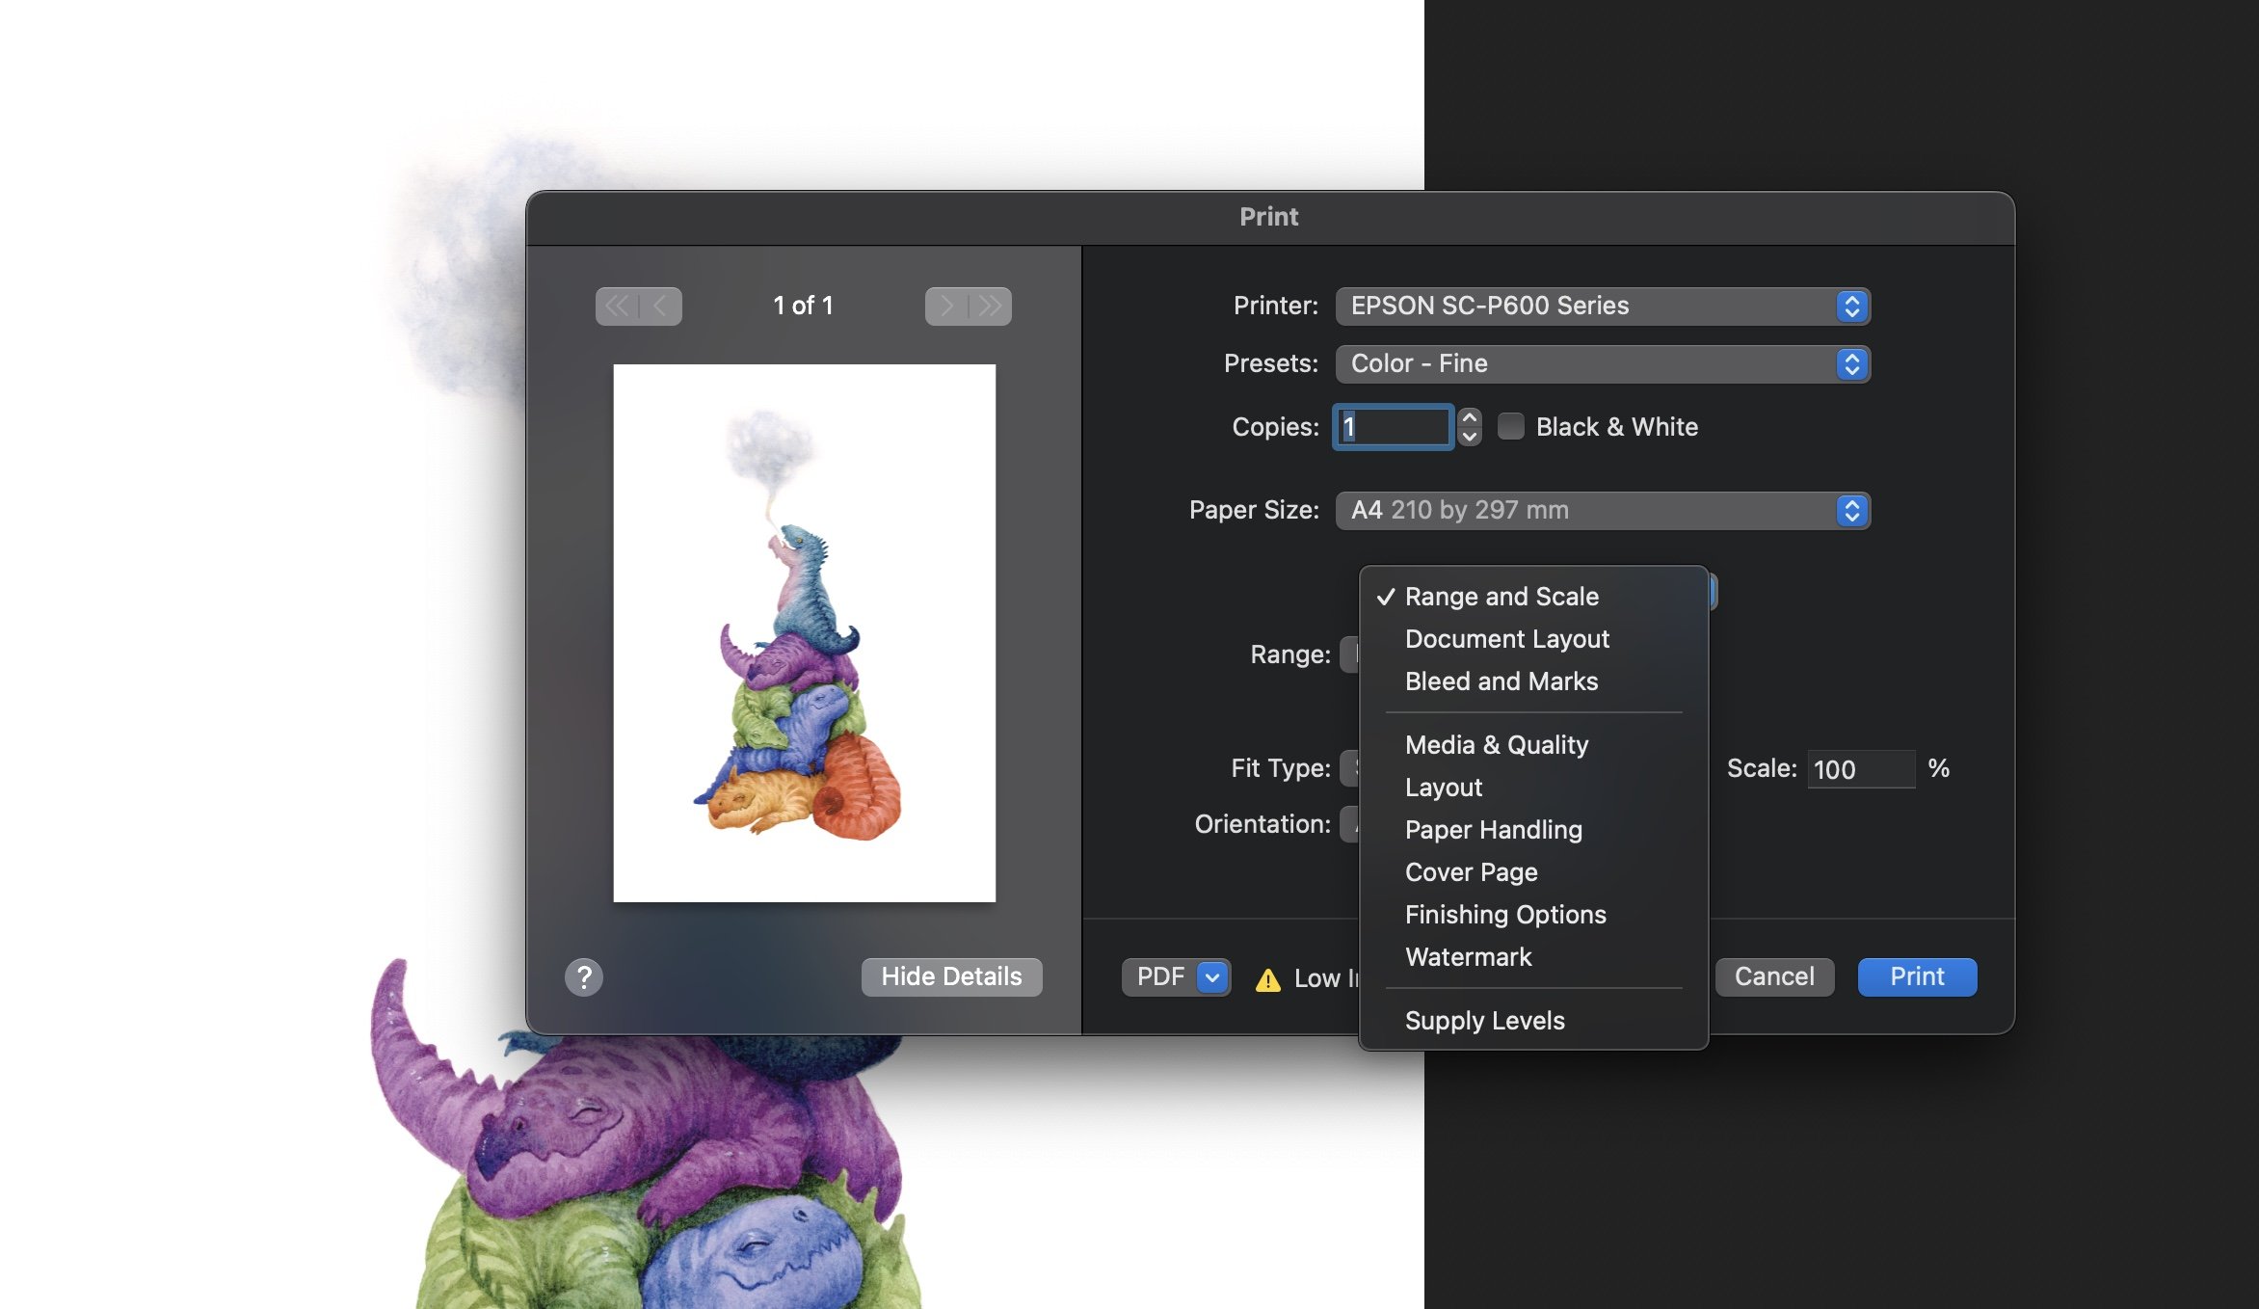Go to next page in preview
Screen dimensions: 2259x1309
click(x=946, y=307)
